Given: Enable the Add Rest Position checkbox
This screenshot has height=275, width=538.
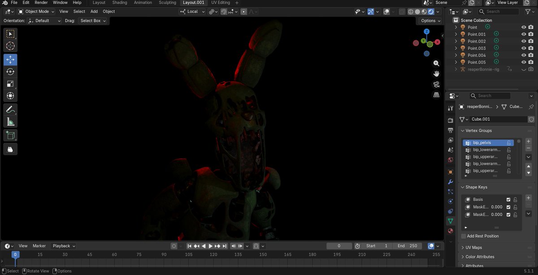Looking at the screenshot, I should pyautogui.click(x=464, y=236).
